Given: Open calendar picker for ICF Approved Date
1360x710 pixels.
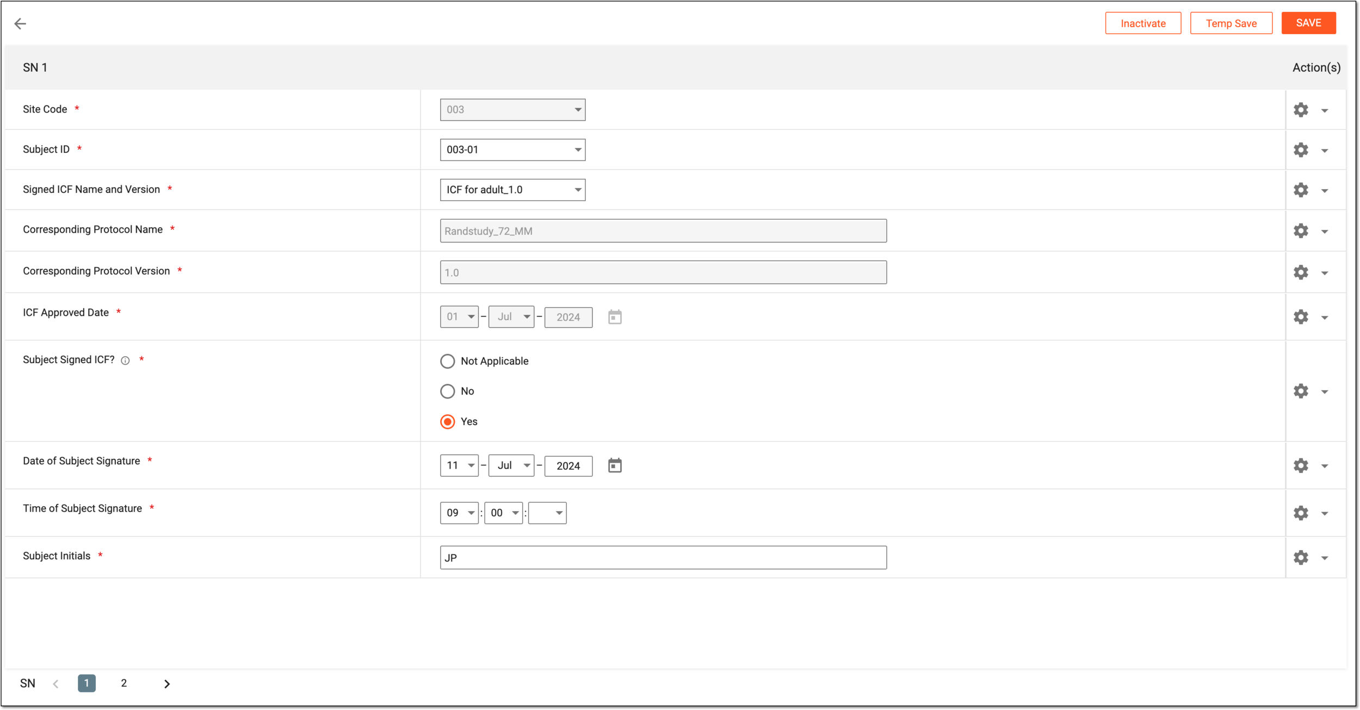Looking at the screenshot, I should (x=615, y=317).
